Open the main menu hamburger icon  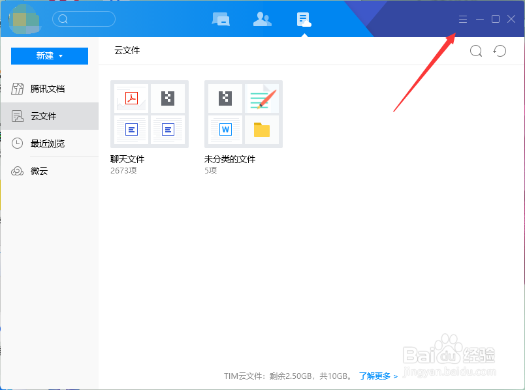tap(463, 19)
